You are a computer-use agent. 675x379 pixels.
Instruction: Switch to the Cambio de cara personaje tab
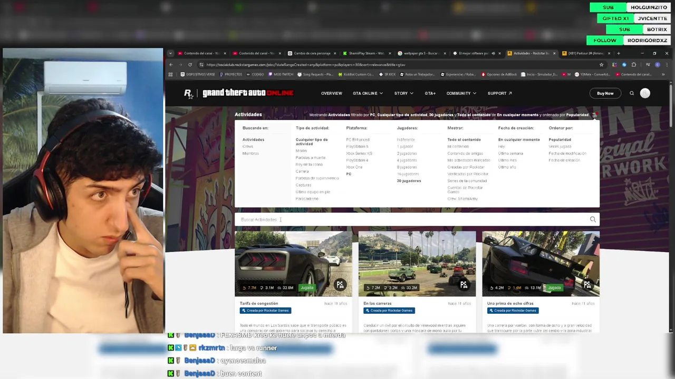[x=311, y=53]
